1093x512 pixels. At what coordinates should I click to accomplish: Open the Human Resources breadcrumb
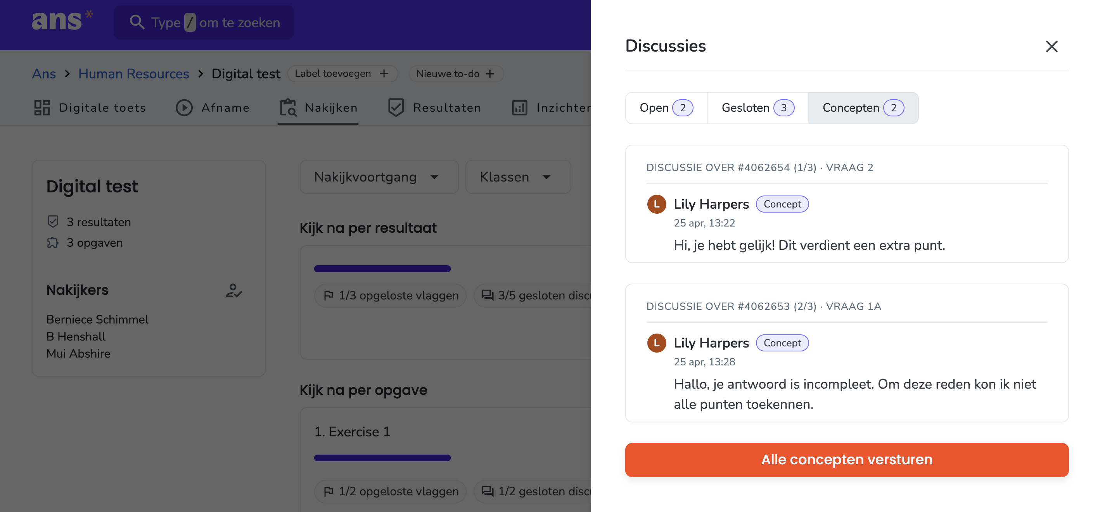click(x=133, y=73)
